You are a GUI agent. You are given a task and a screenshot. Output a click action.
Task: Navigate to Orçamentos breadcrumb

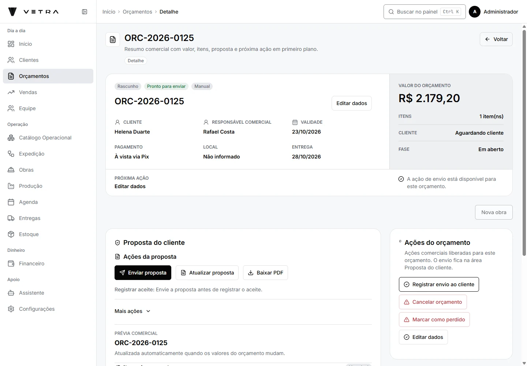(x=137, y=12)
